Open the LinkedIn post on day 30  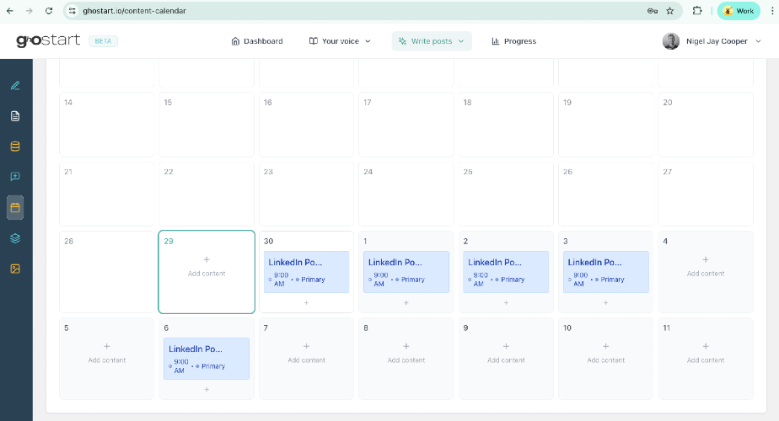click(x=307, y=272)
